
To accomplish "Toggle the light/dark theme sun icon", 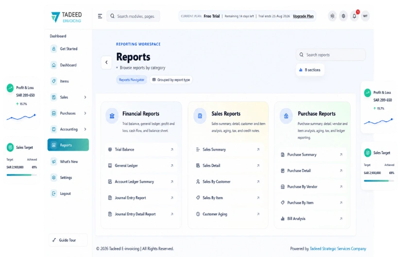I will 332,16.
